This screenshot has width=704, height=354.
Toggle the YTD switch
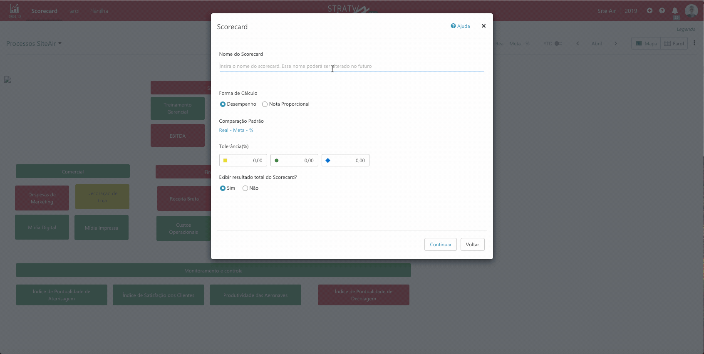(558, 43)
